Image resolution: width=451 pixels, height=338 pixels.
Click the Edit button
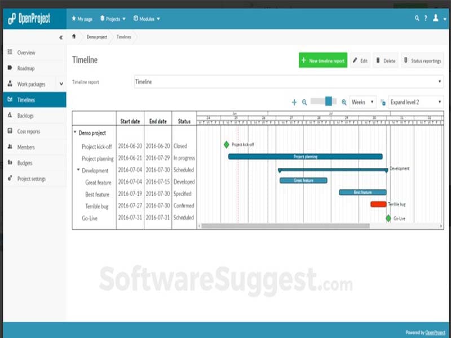click(360, 60)
